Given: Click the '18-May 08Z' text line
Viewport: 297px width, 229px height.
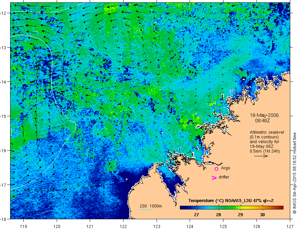Looking at the screenshot, I should (x=262, y=146).
